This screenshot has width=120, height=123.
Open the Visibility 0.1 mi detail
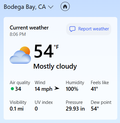18,106
